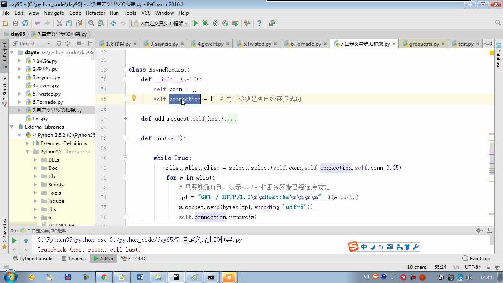Viewport: 503px width, 283px height.
Task: Open Settings via wrench toolbar icon
Action: click(247, 24)
